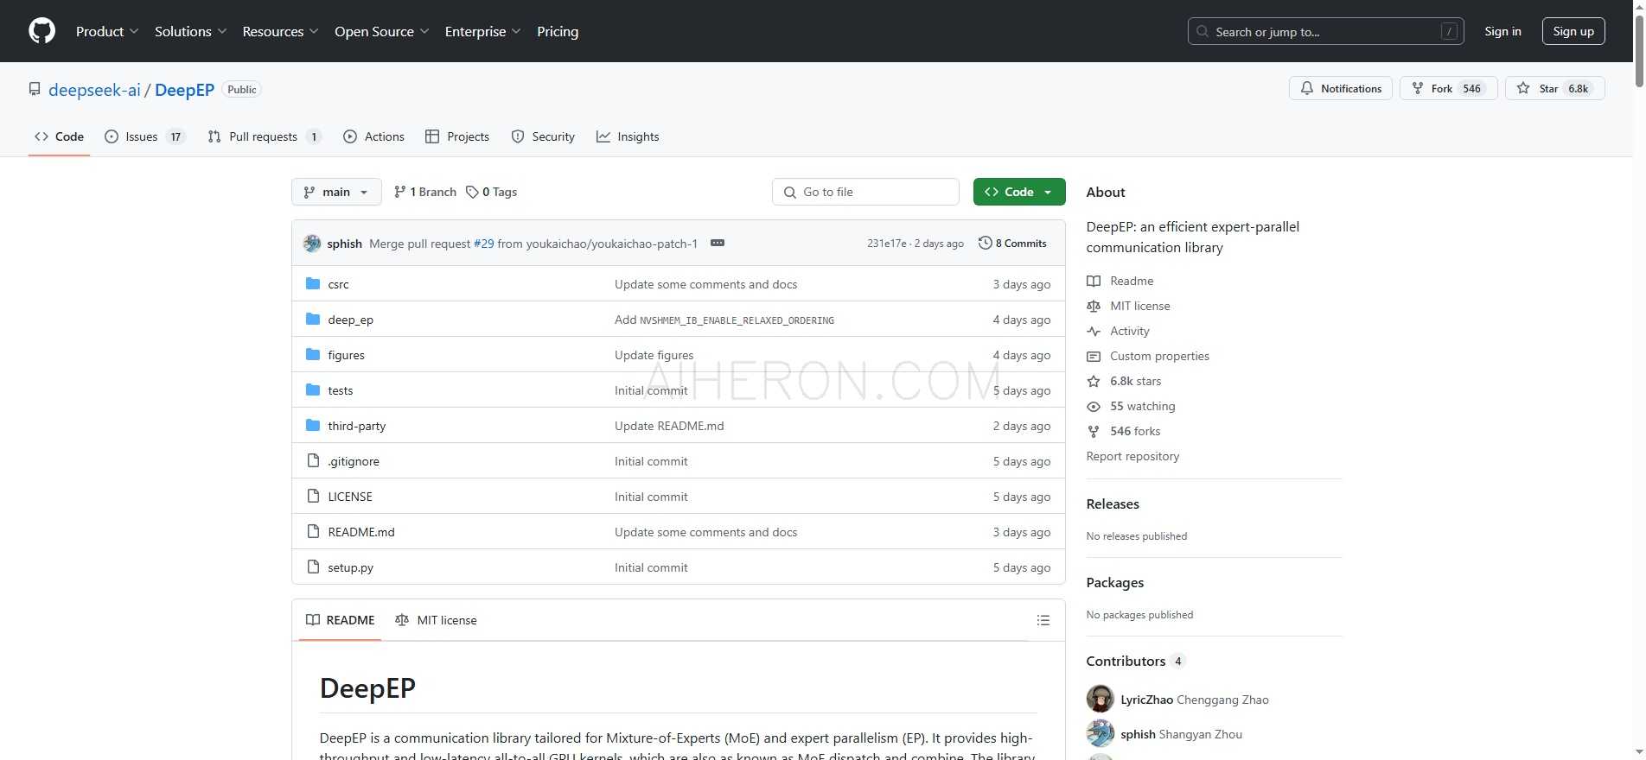Click the Tags icon next to 0 Tags

click(472, 192)
